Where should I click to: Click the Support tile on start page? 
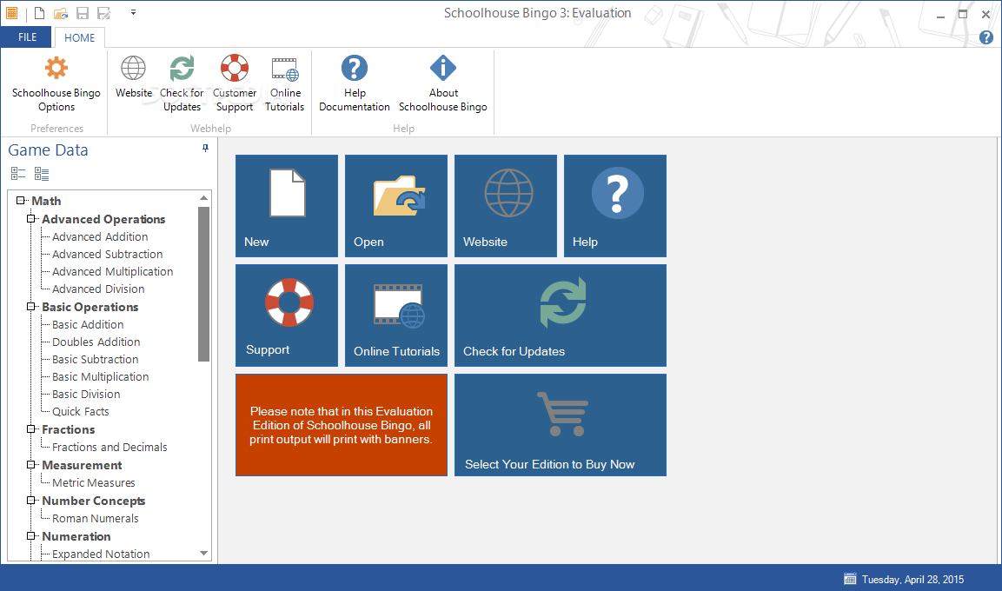[x=286, y=315]
